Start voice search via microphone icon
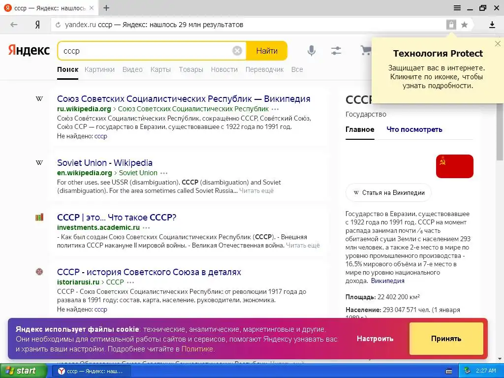Image resolution: width=504 pixels, height=378 pixels. pyautogui.click(x=311, y=51)
